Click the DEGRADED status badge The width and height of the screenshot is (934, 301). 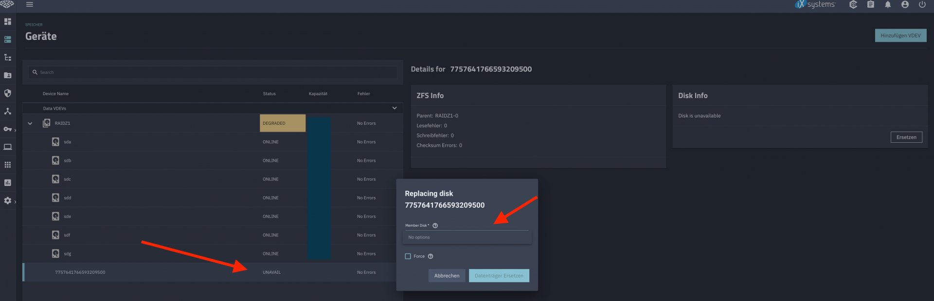tap(283, 123)
